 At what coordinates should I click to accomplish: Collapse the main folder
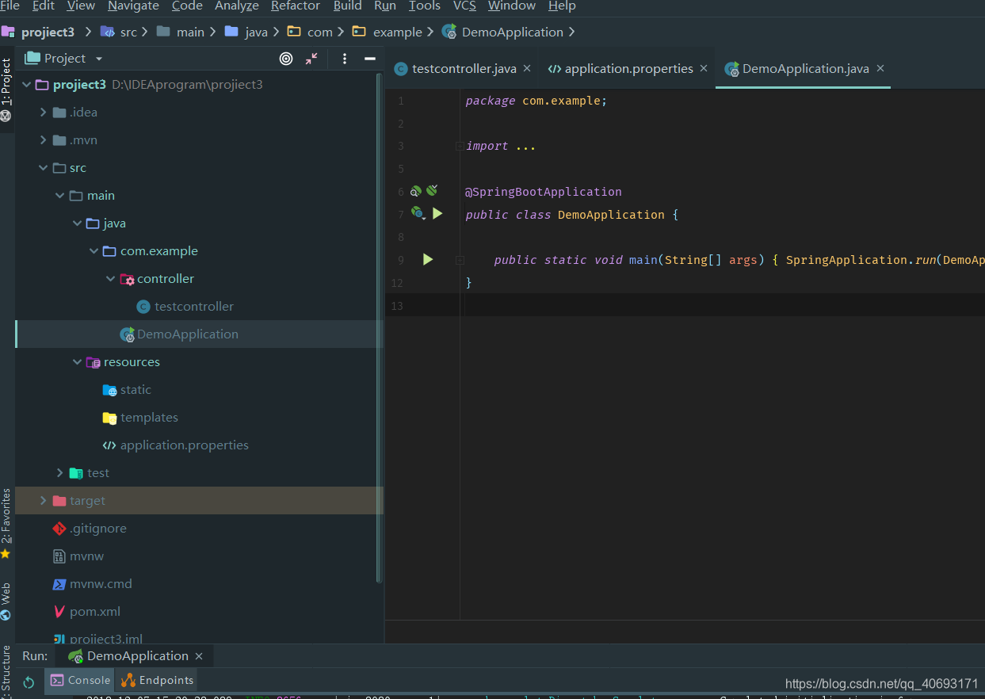tap(60, 196)
